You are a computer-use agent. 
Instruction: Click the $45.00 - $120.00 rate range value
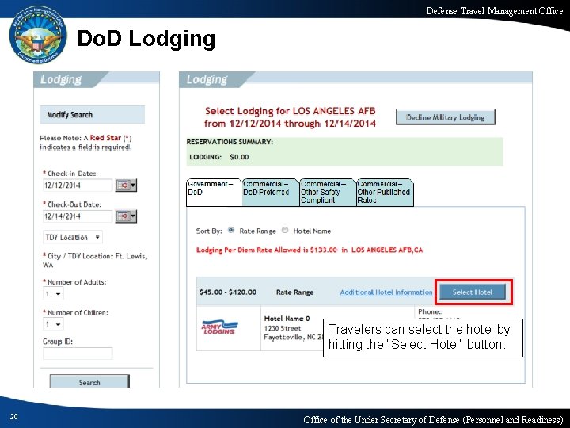(x=228, y=292)
